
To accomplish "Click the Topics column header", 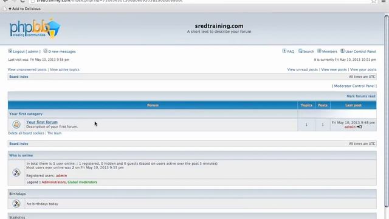I will tap(306, 105).
